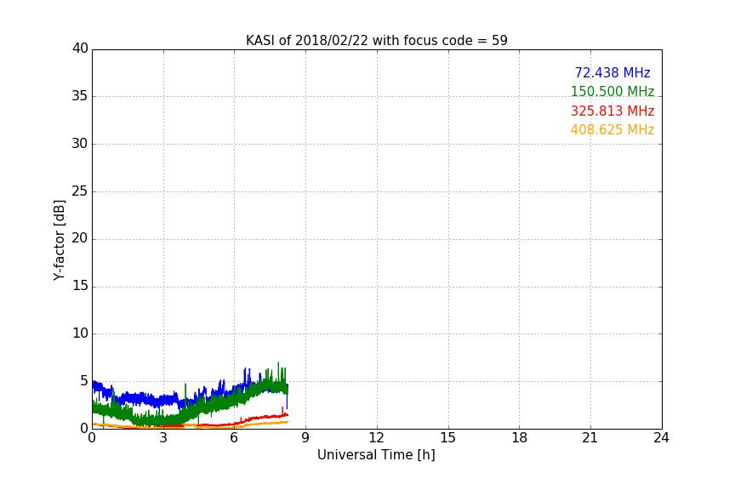Select the green 150.500 MHz legend label
Screen dimensions: 735x490
[x=612, y=91]
